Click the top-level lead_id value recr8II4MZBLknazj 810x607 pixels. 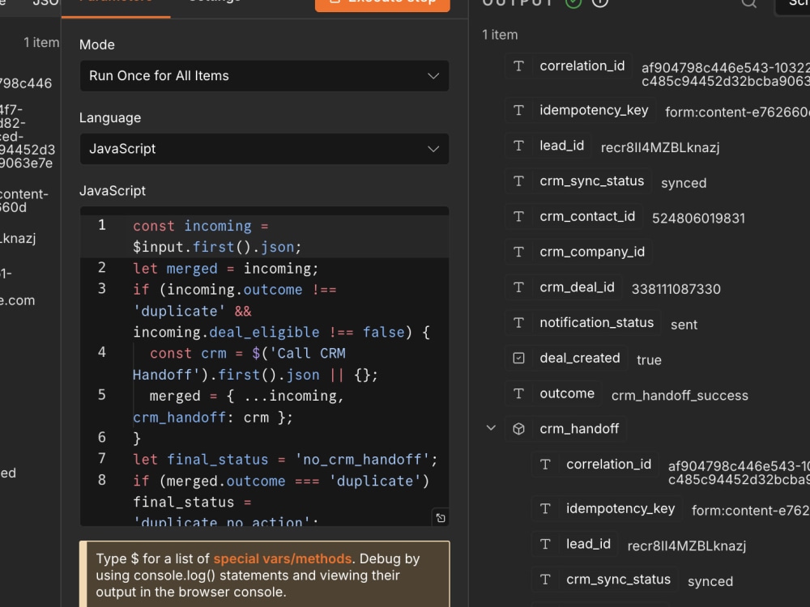pos(660,147)
